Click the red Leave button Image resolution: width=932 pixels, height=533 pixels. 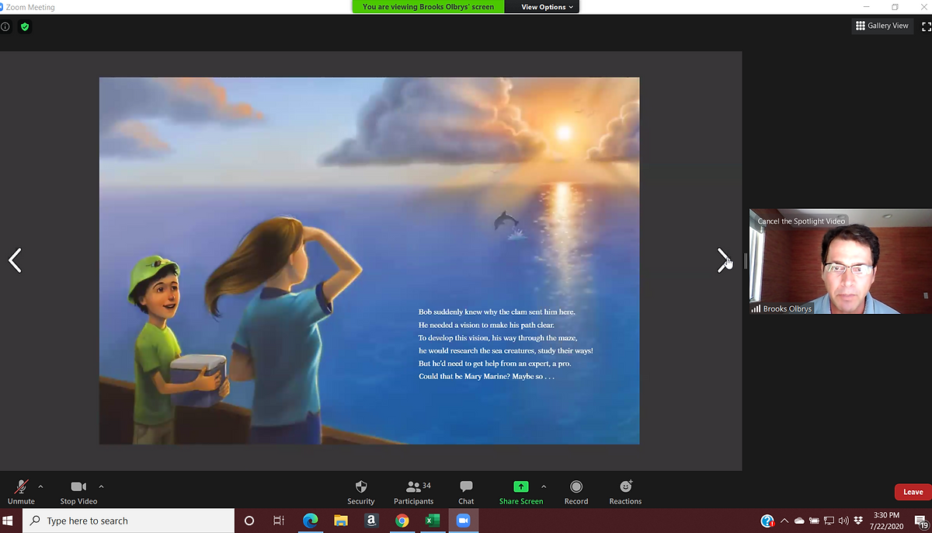[913, 492]
